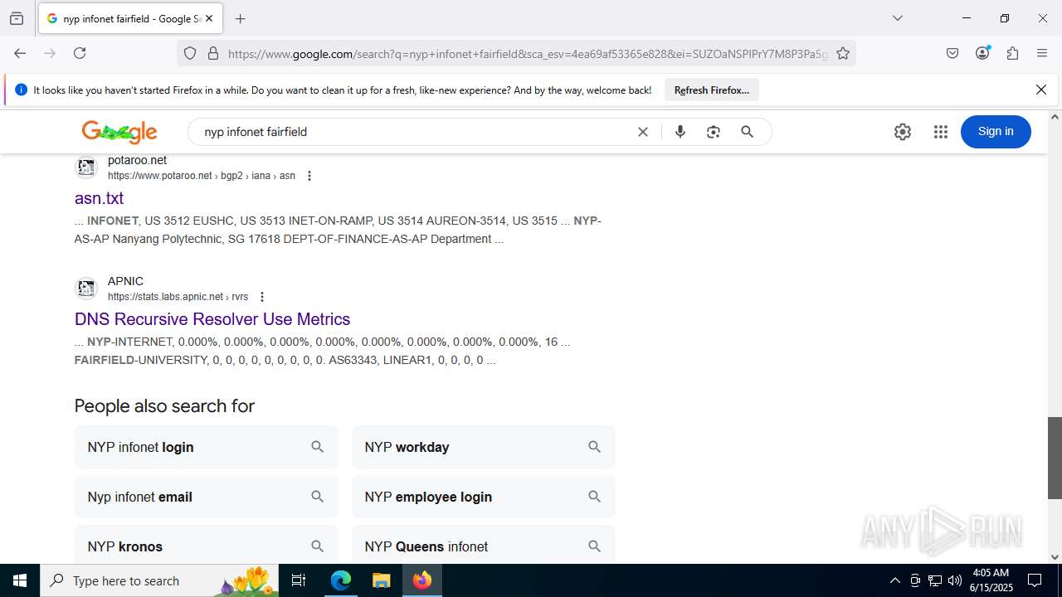Screen dimensions: 1062x597
Task: Clear the search box text
Action: 643,132
